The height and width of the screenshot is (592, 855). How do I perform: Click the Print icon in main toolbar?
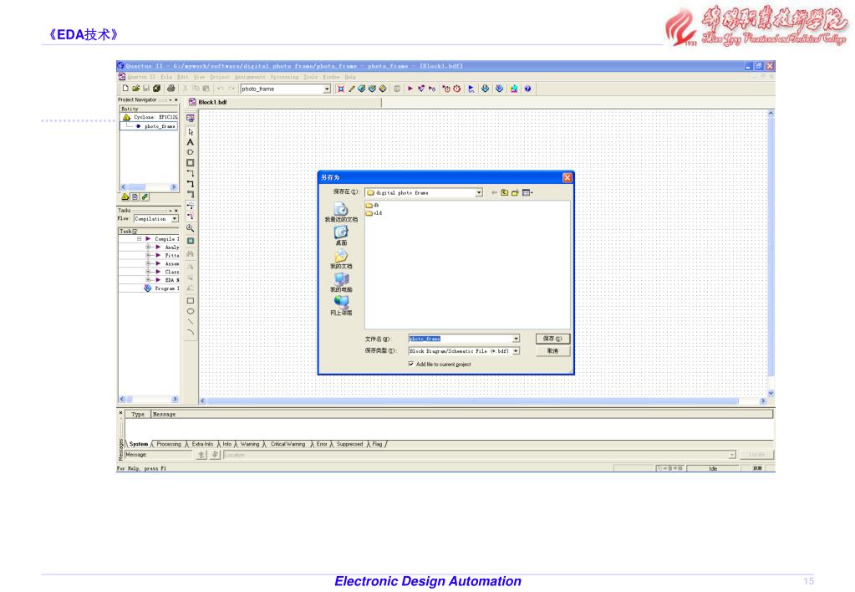point(170,89)
